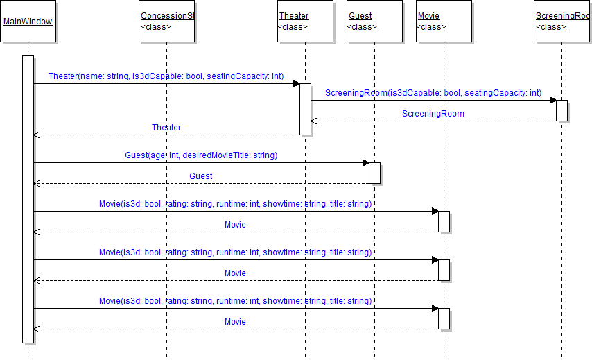Click the ConcessionSt class lifeline header
Viewport: 592px width, 360px height.
166,22
